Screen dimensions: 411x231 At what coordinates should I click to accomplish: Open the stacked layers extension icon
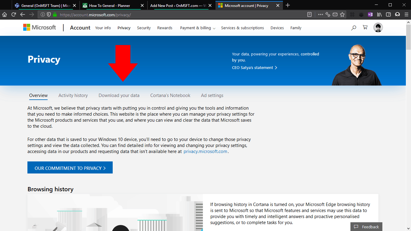point(361,14)
